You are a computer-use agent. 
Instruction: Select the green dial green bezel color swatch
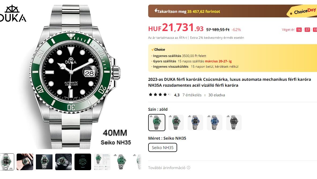pyautogui.click(x=157, y=123)
